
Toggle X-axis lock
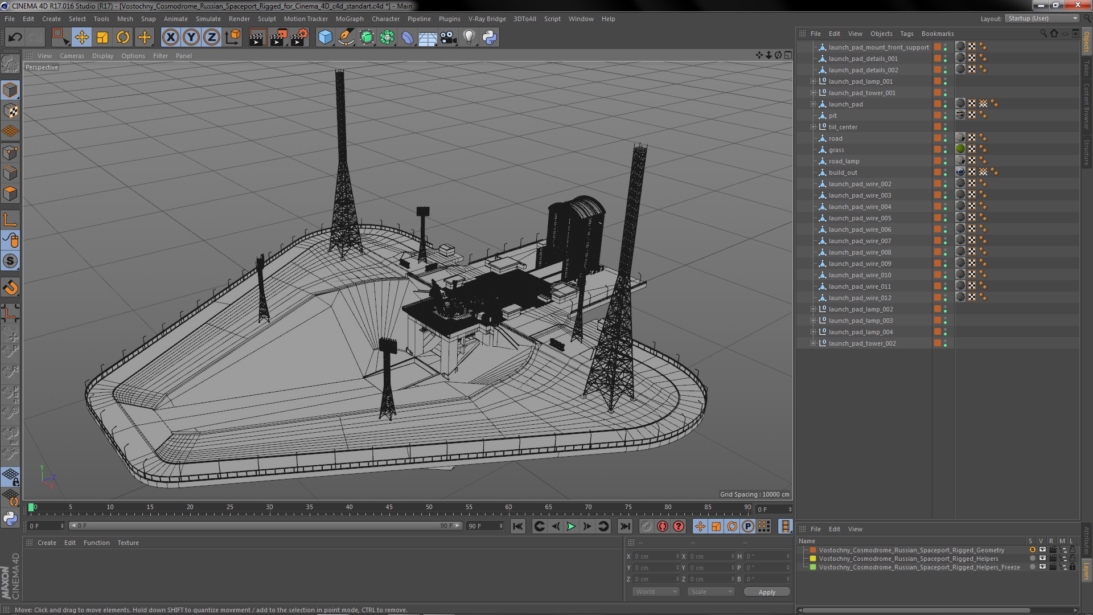click(x=170, y=38)
